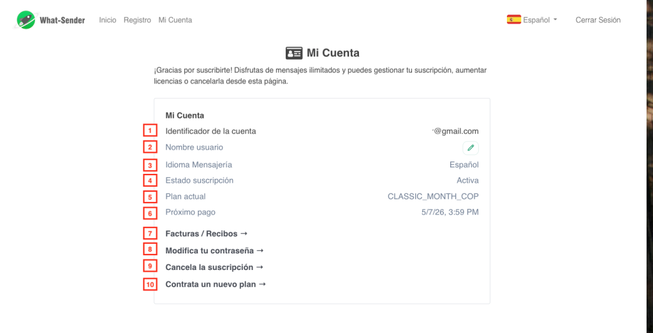Image resolution: width=653 pixels, height=333 pixels.
Task: Click the CLASSIC_MONTH_COP plan value
Action: (433, 197)
